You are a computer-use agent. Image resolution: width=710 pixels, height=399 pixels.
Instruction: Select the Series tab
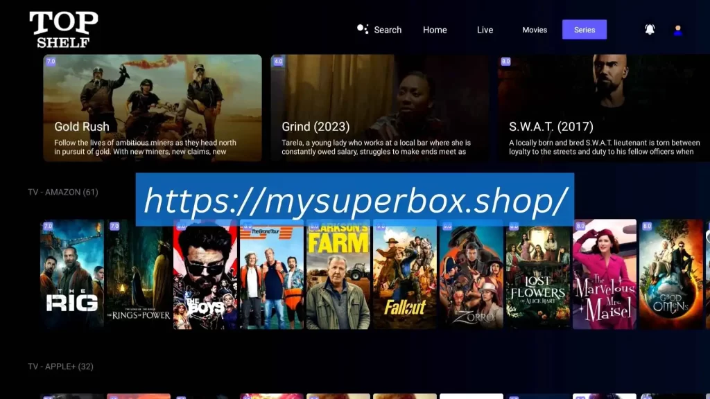pyautogui.click(x=584, y=30)
